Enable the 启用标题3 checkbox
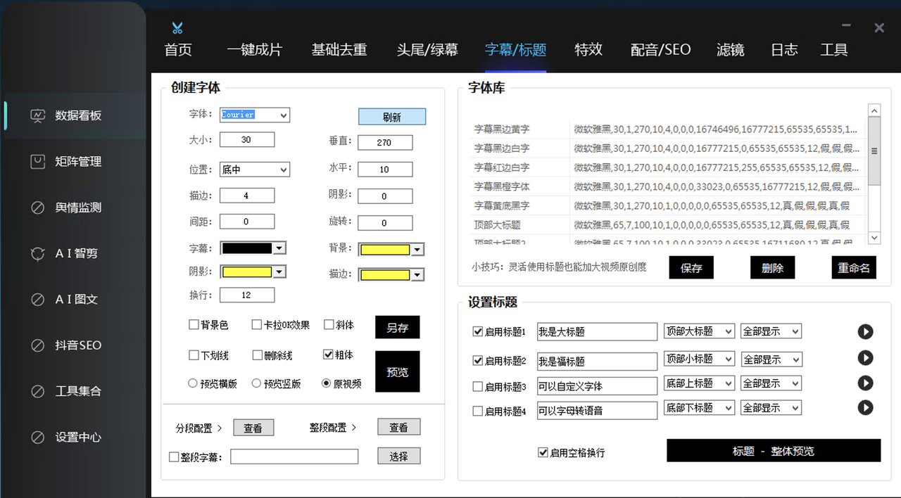This screenshot has width=901, height=498. click(x=478, y=387)
